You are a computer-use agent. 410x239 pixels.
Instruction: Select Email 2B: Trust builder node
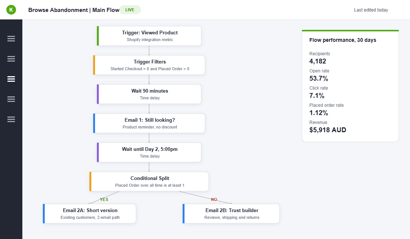231,214
